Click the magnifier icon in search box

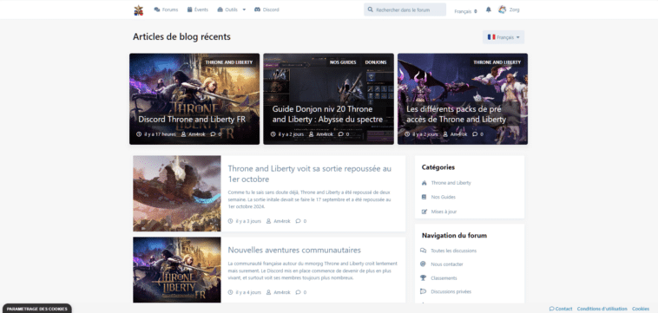pyautogui.click(x=370, y=10)
